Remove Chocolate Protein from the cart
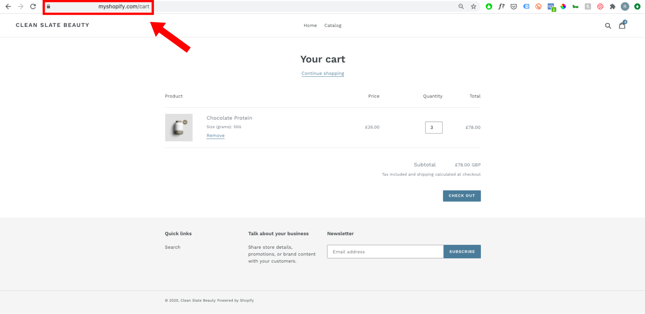The image size is (645, 314). point(216,135)
